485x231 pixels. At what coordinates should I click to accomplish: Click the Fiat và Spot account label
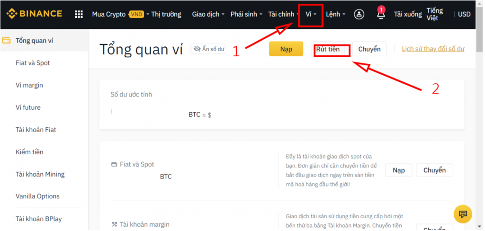click(137, 165)
